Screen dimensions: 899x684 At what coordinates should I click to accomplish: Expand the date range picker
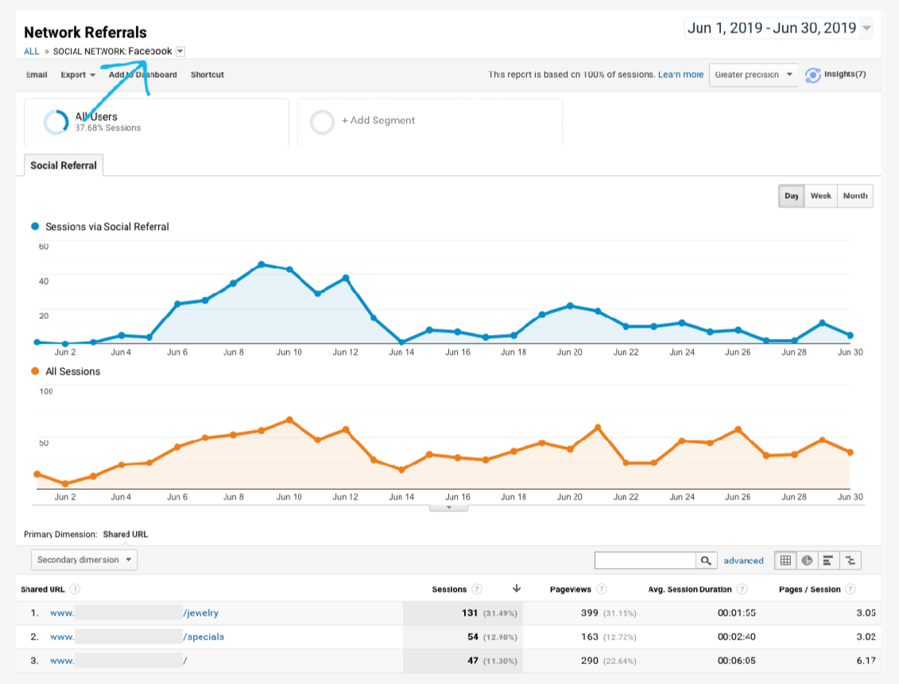point(778,29)
